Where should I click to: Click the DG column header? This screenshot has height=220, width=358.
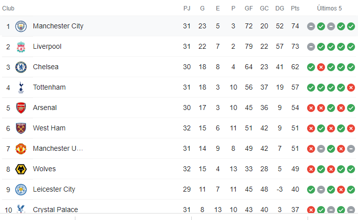280,8
